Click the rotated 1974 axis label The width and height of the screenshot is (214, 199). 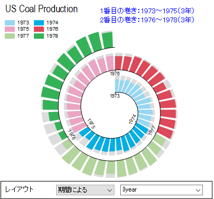click(x=132, y=119)
